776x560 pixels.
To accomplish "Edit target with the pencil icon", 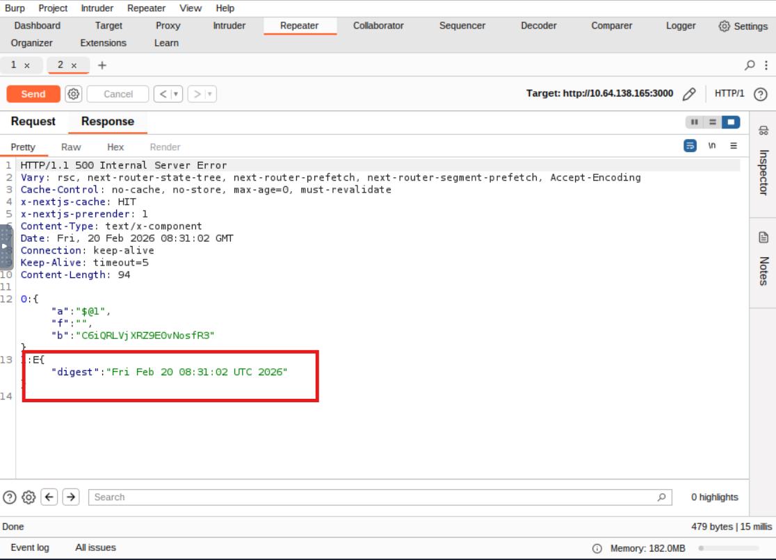I will point(689,94).
